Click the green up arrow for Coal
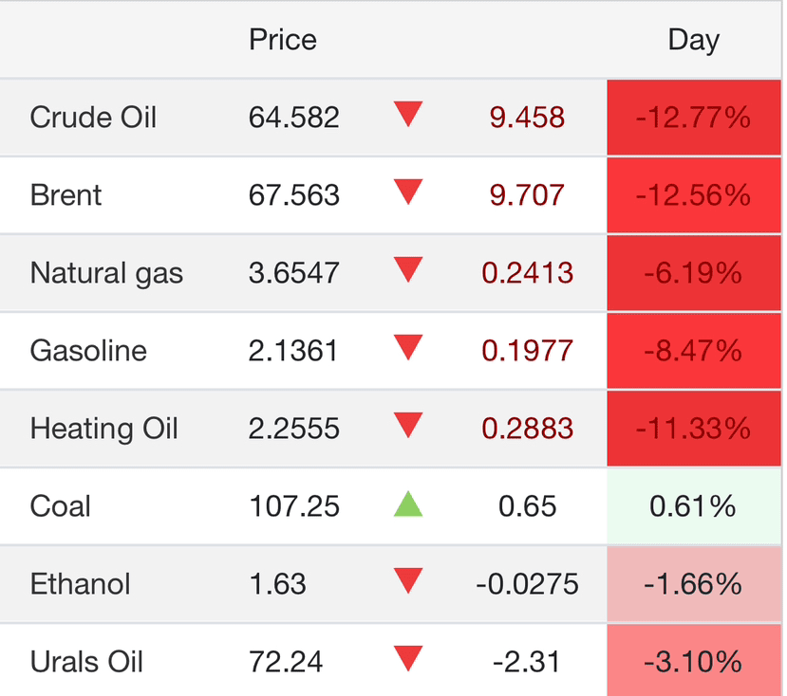Viewport: 787px width, 696px height. (408, 504)
